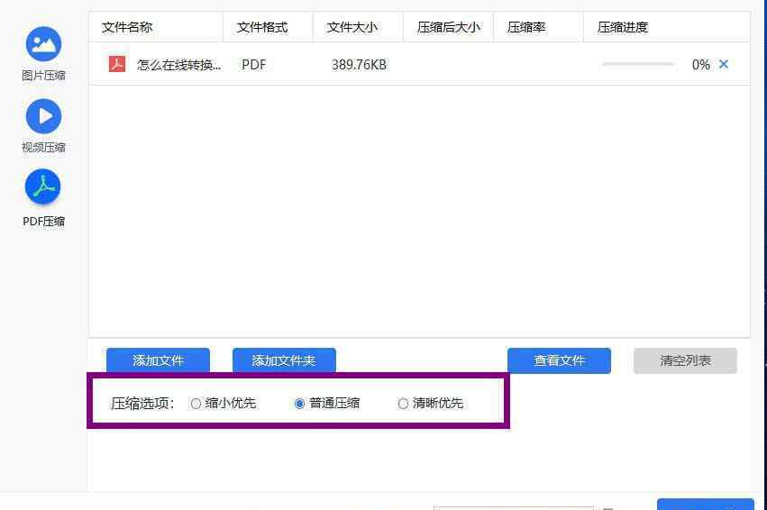Click the compression progress bar in the file row

(638, 64)
